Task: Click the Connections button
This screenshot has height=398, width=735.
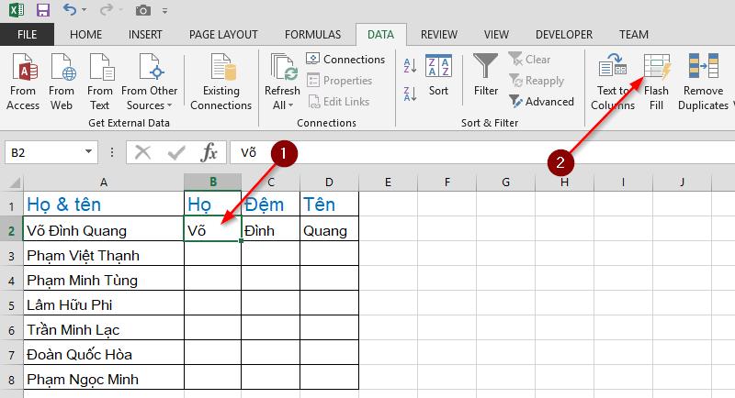Action: pos(345,60)
